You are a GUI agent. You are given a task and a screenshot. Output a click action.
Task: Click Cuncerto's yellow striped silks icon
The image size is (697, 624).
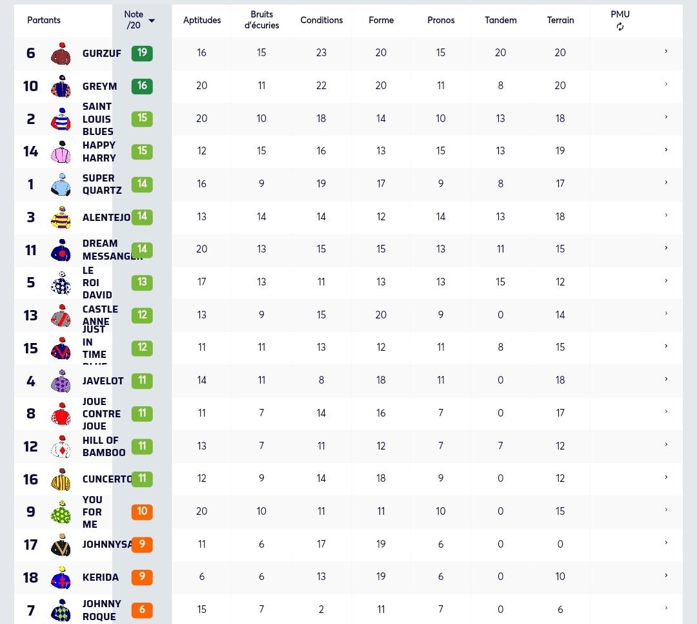pos(61,480)
